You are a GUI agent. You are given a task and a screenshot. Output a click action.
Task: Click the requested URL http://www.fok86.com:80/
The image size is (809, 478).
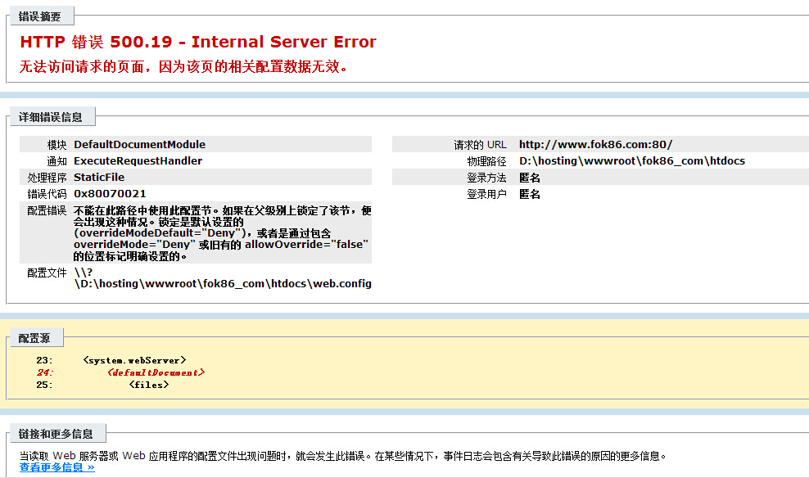[595, 144]
